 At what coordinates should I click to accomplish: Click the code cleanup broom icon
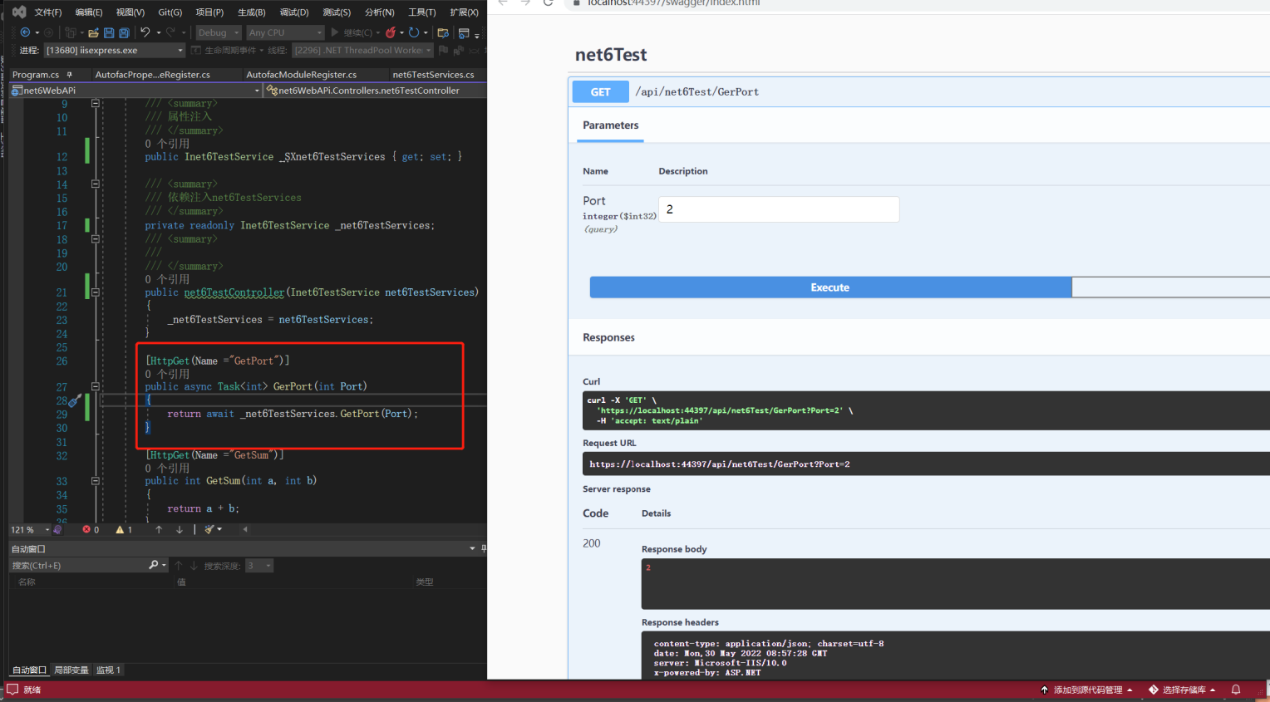tap(210, 529)
